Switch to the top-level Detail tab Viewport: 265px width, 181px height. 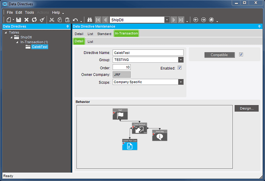coord(79,34)
